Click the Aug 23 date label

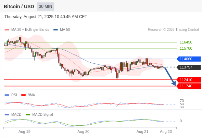[x=166, y=132]
